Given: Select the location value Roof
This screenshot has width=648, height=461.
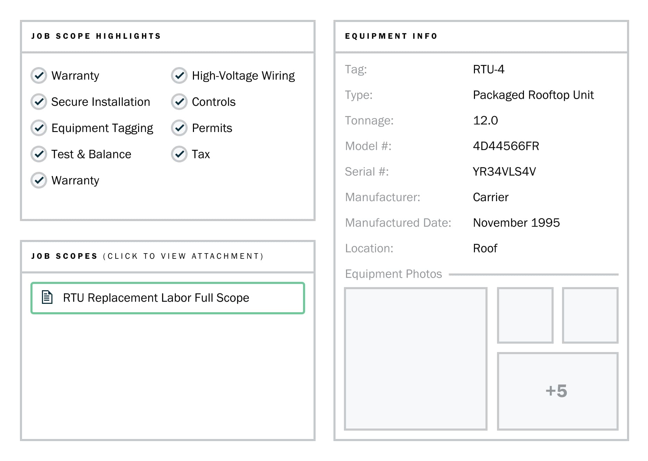Looking at the screenshot, I should (485, 248).
